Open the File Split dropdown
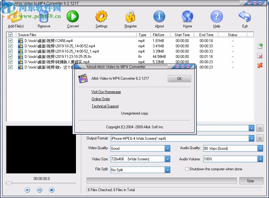The image size is (269, 198). click(168, 170)
